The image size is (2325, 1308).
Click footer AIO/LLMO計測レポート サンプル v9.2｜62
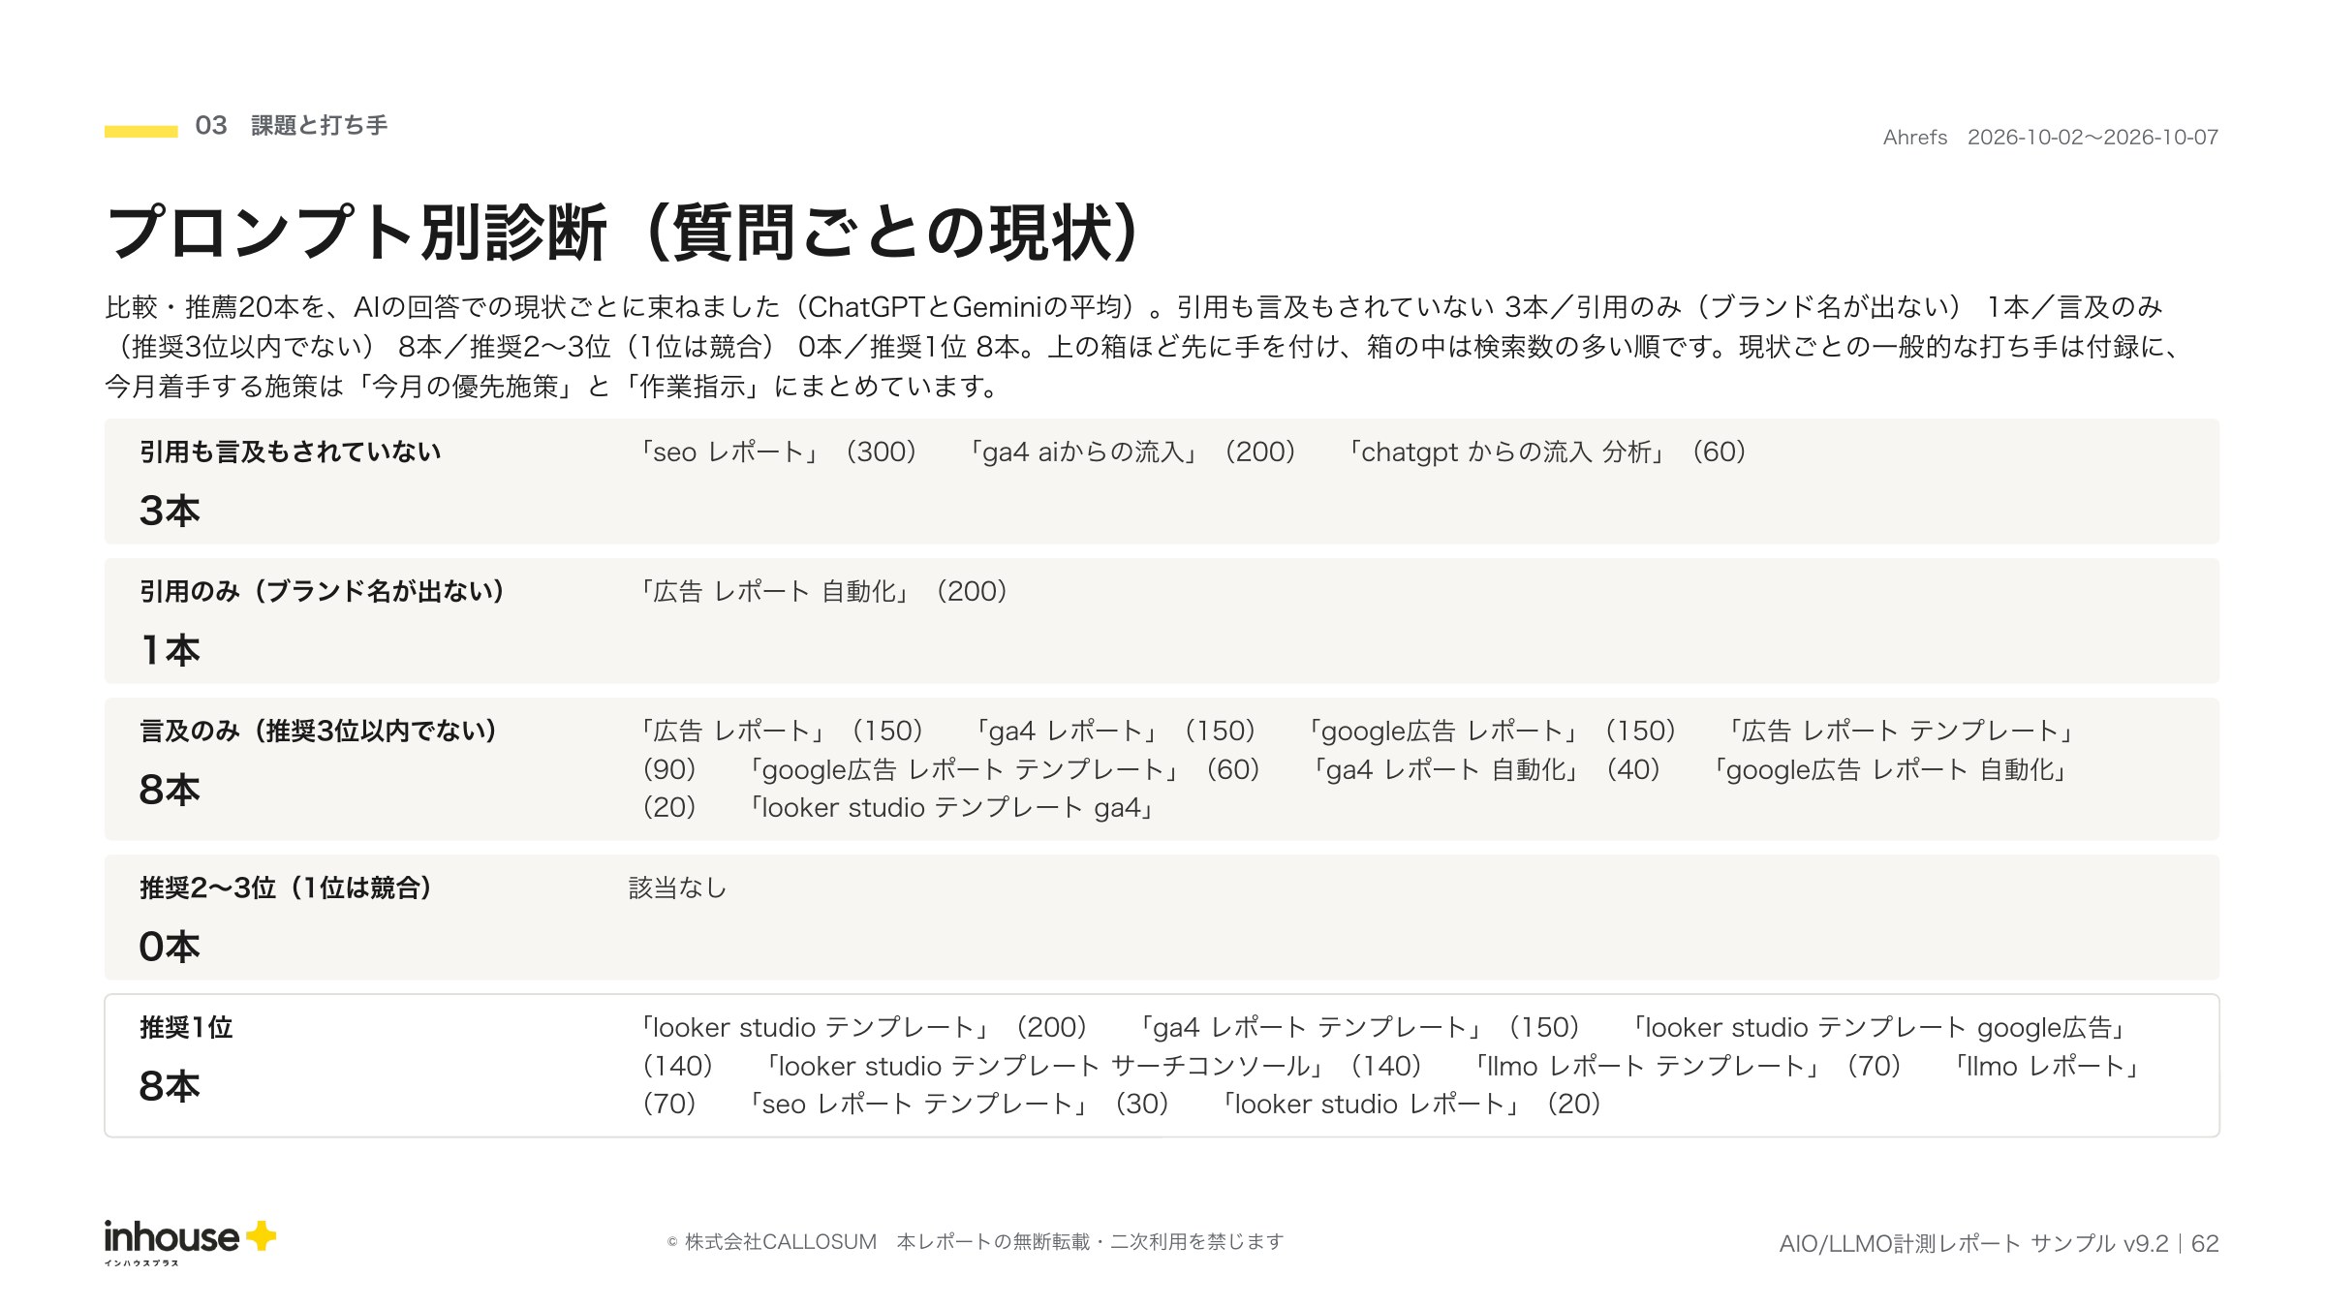coord(1999,1243)
